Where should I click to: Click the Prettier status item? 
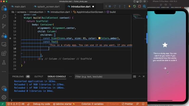coord(127,104)
